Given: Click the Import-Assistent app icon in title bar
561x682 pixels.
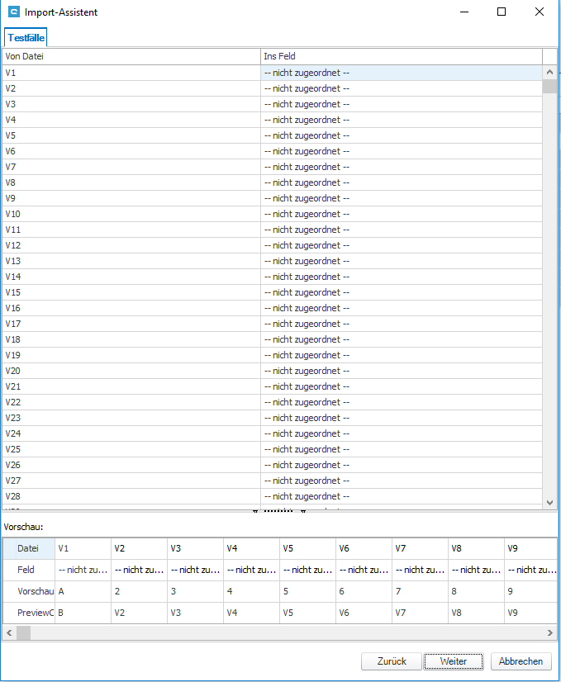Looking at the screenshot, I should point(13,12).
